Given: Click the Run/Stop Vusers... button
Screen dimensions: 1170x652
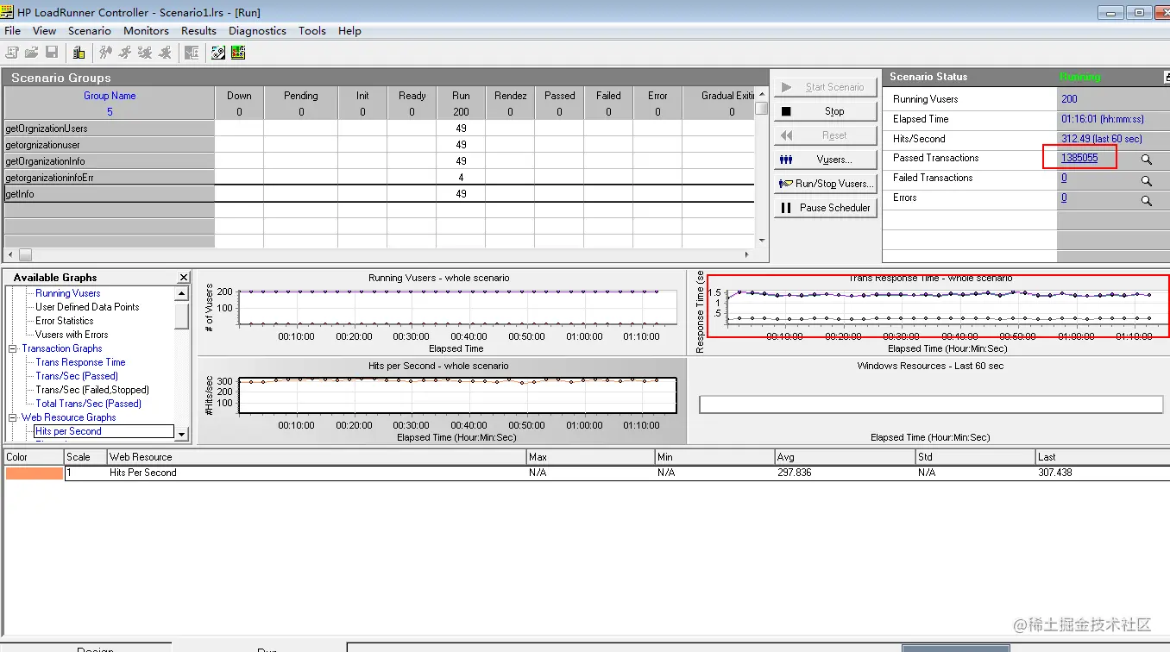Looking at the screenshot, I should 825,184.
